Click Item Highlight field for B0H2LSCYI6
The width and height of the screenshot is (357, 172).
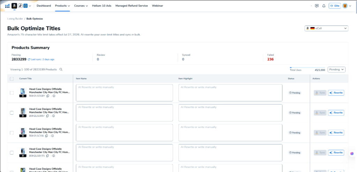pyautogui.click(x=230, y=133)
